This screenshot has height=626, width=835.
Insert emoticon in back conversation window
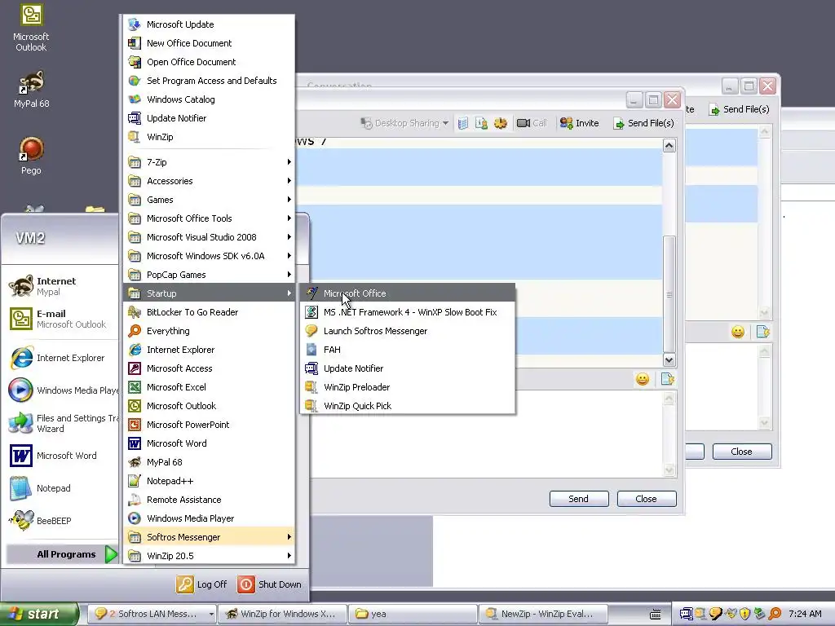(x=737, y=332)
